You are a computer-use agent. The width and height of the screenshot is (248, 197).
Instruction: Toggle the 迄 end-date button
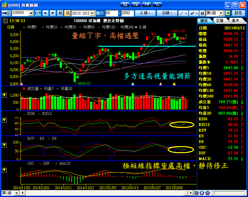[68, 13]
